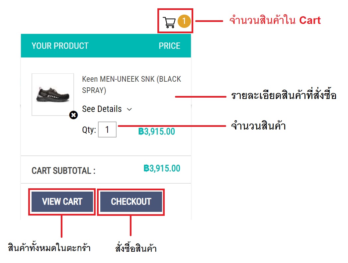Viewport: 348px width, 263px height.
Task: Click the รายละเอียดสินค้าที่สั่งซื้อ annotation text
Action: (x=284, y=95)
